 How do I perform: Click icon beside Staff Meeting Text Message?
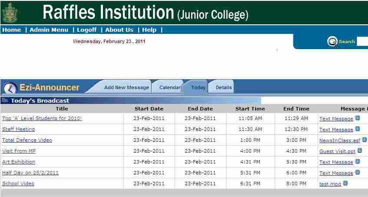click(x=357, y=129)
